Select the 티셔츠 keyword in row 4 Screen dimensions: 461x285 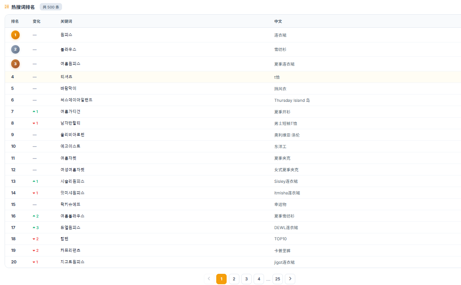tap(66, 77)
